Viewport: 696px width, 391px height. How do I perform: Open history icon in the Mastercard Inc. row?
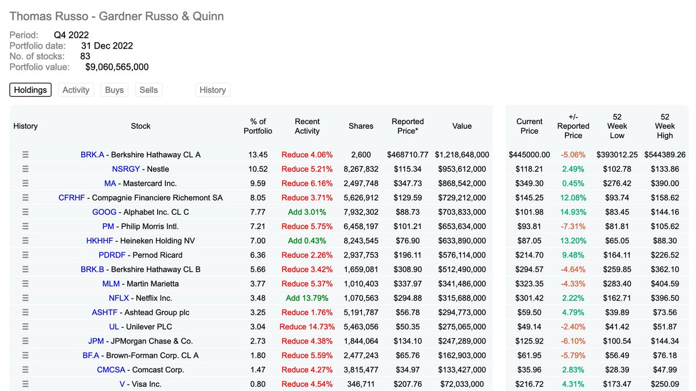pos(26,183)
